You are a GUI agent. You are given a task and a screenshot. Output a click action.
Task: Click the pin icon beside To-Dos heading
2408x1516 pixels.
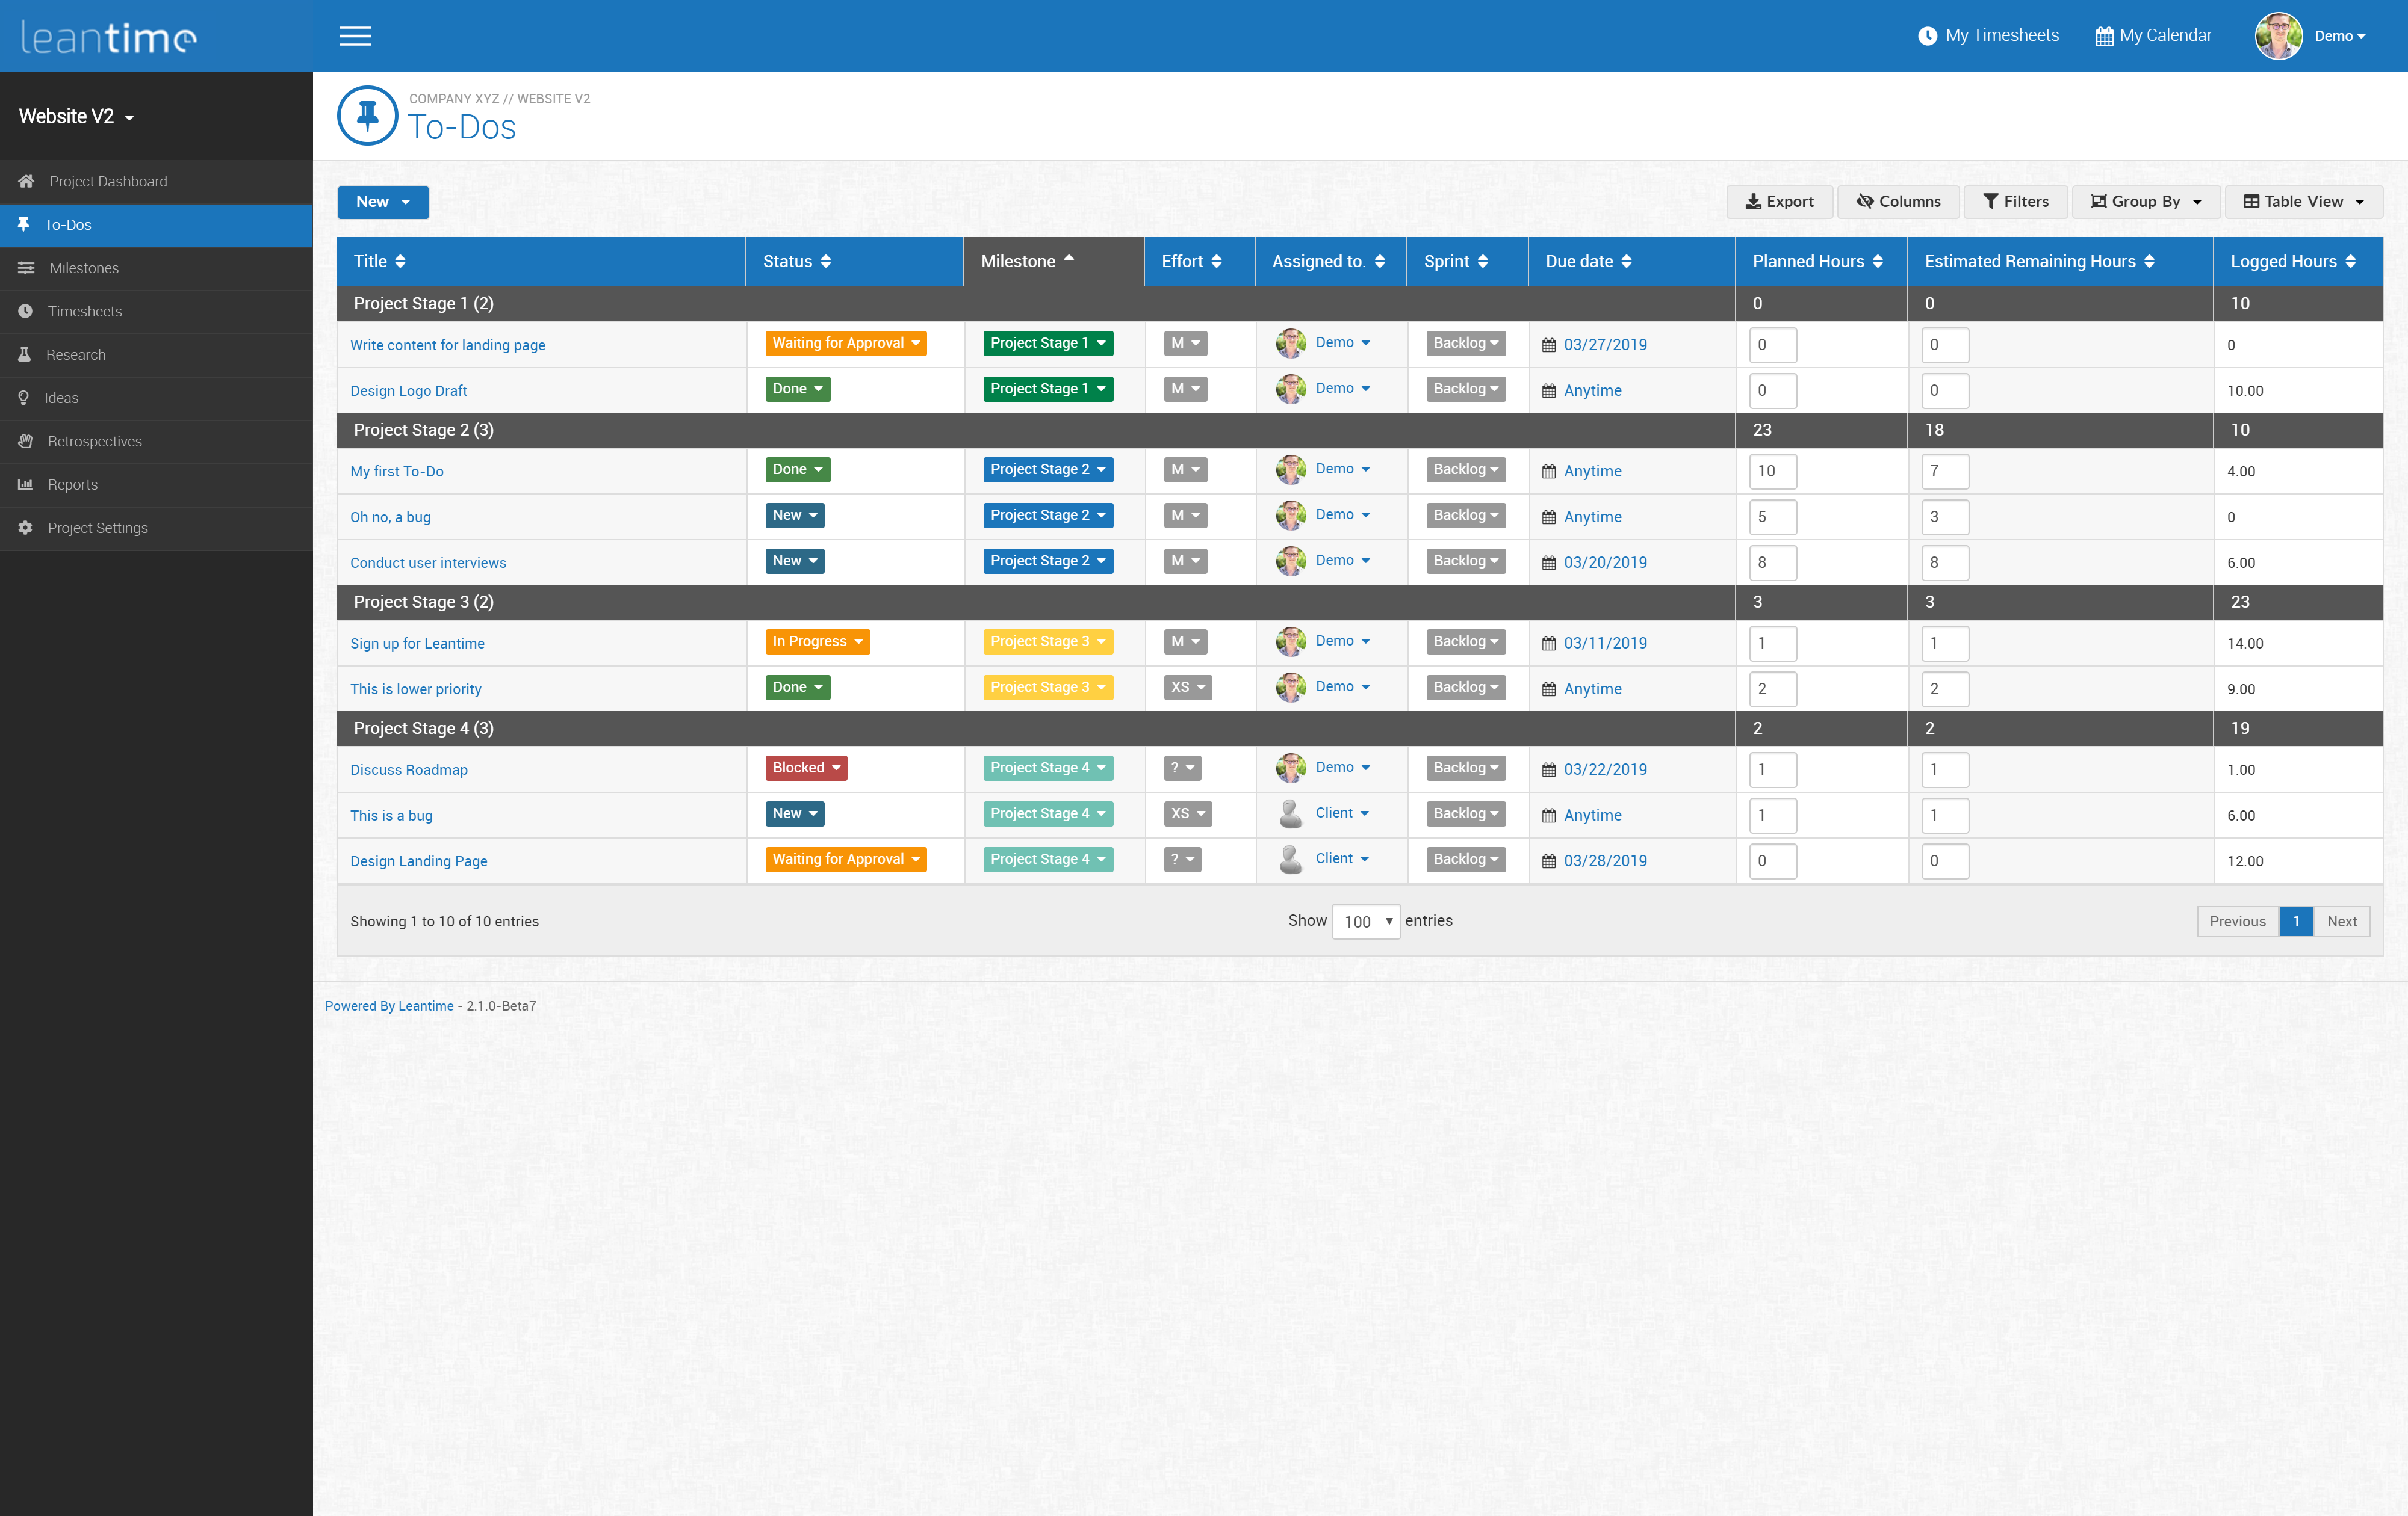pos(368,116)
